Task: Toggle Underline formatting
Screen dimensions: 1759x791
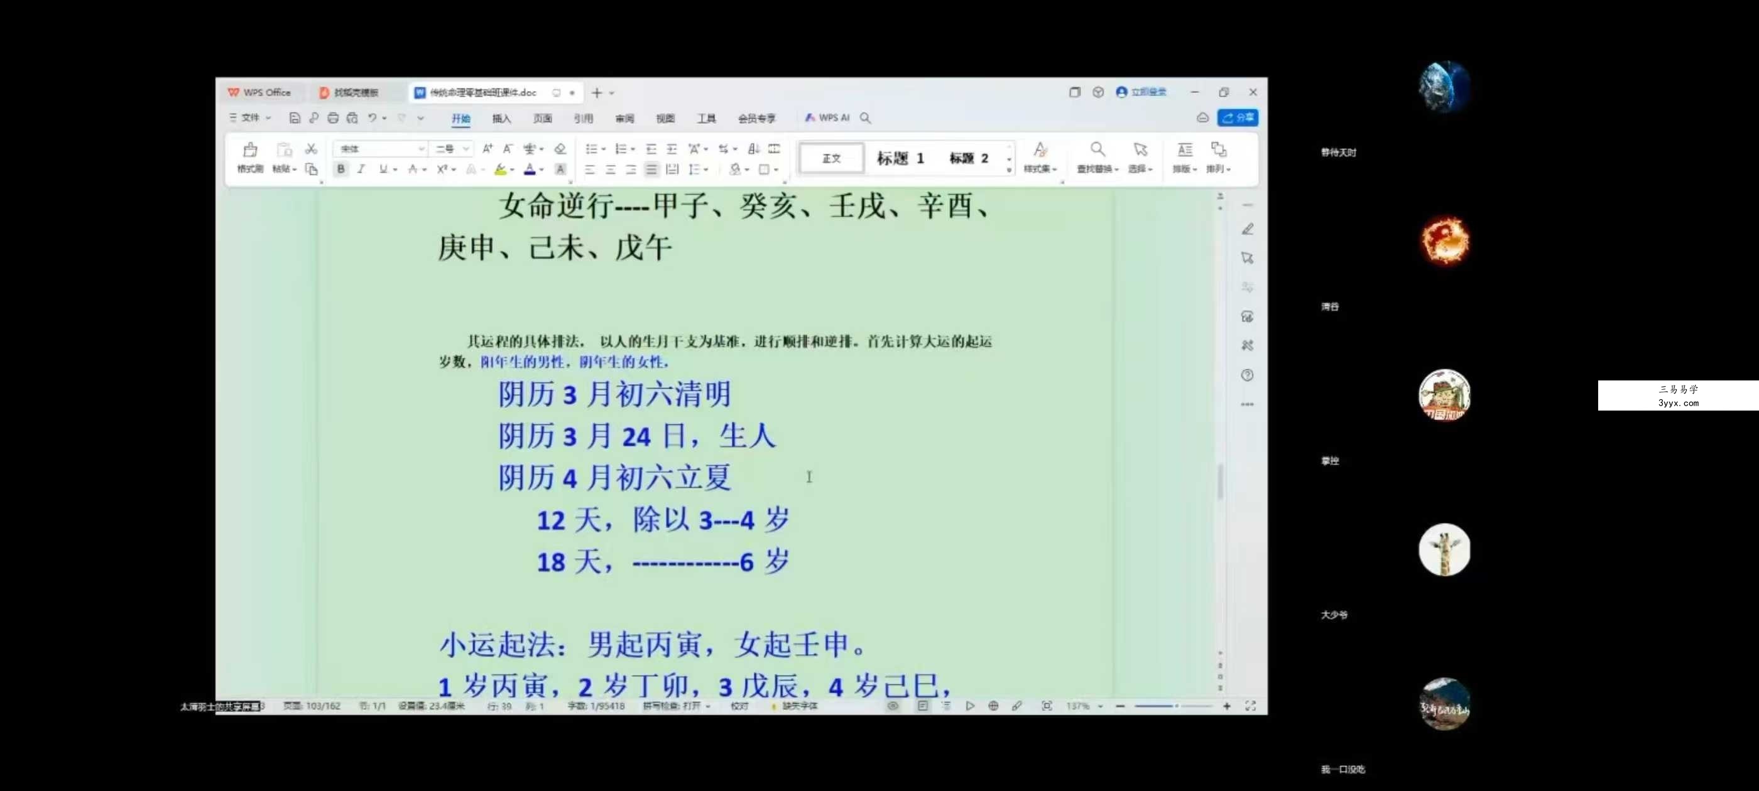Action: point(383,169)
